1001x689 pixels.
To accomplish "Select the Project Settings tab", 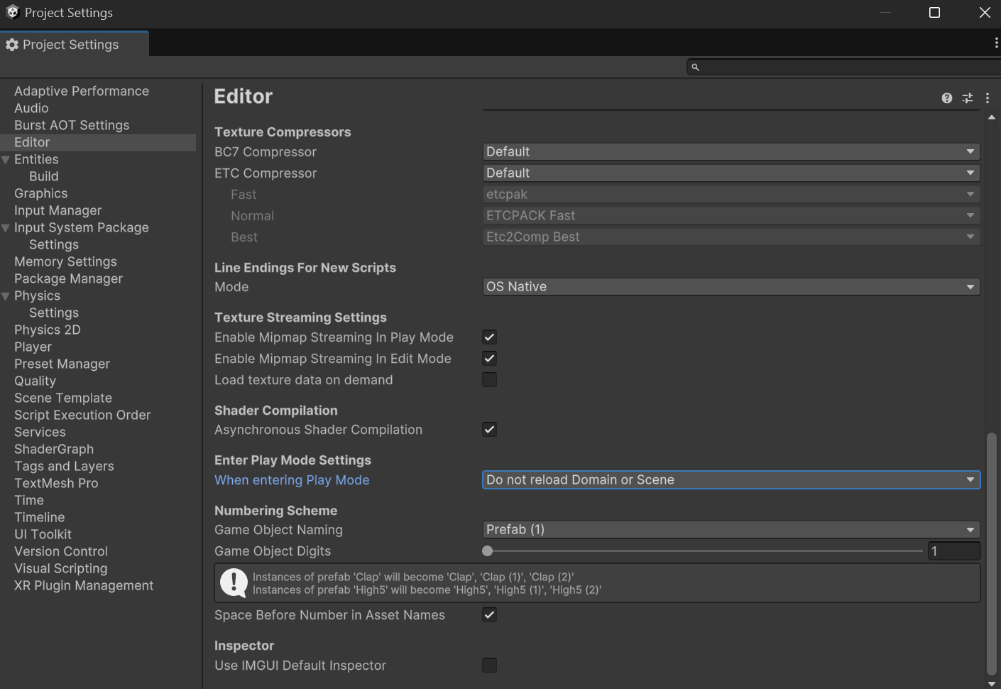I will pyautogui.click(x=75, y=45).
